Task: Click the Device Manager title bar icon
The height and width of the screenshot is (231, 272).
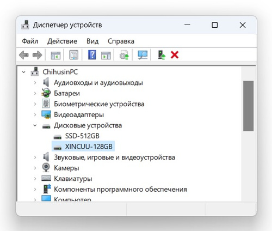Action: (25, 25)
